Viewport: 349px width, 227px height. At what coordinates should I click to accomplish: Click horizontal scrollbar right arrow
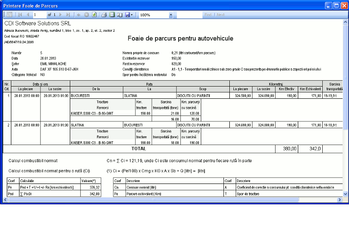coord(339,200)
